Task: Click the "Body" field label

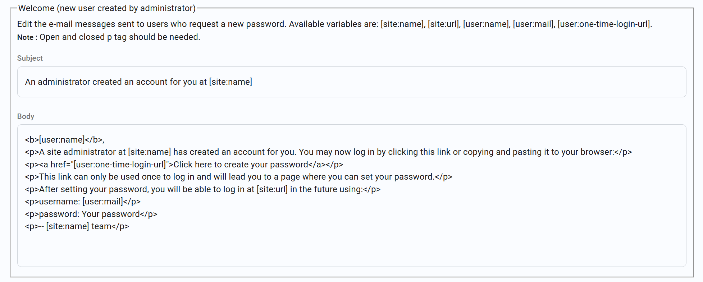Action: click(26, 116)
